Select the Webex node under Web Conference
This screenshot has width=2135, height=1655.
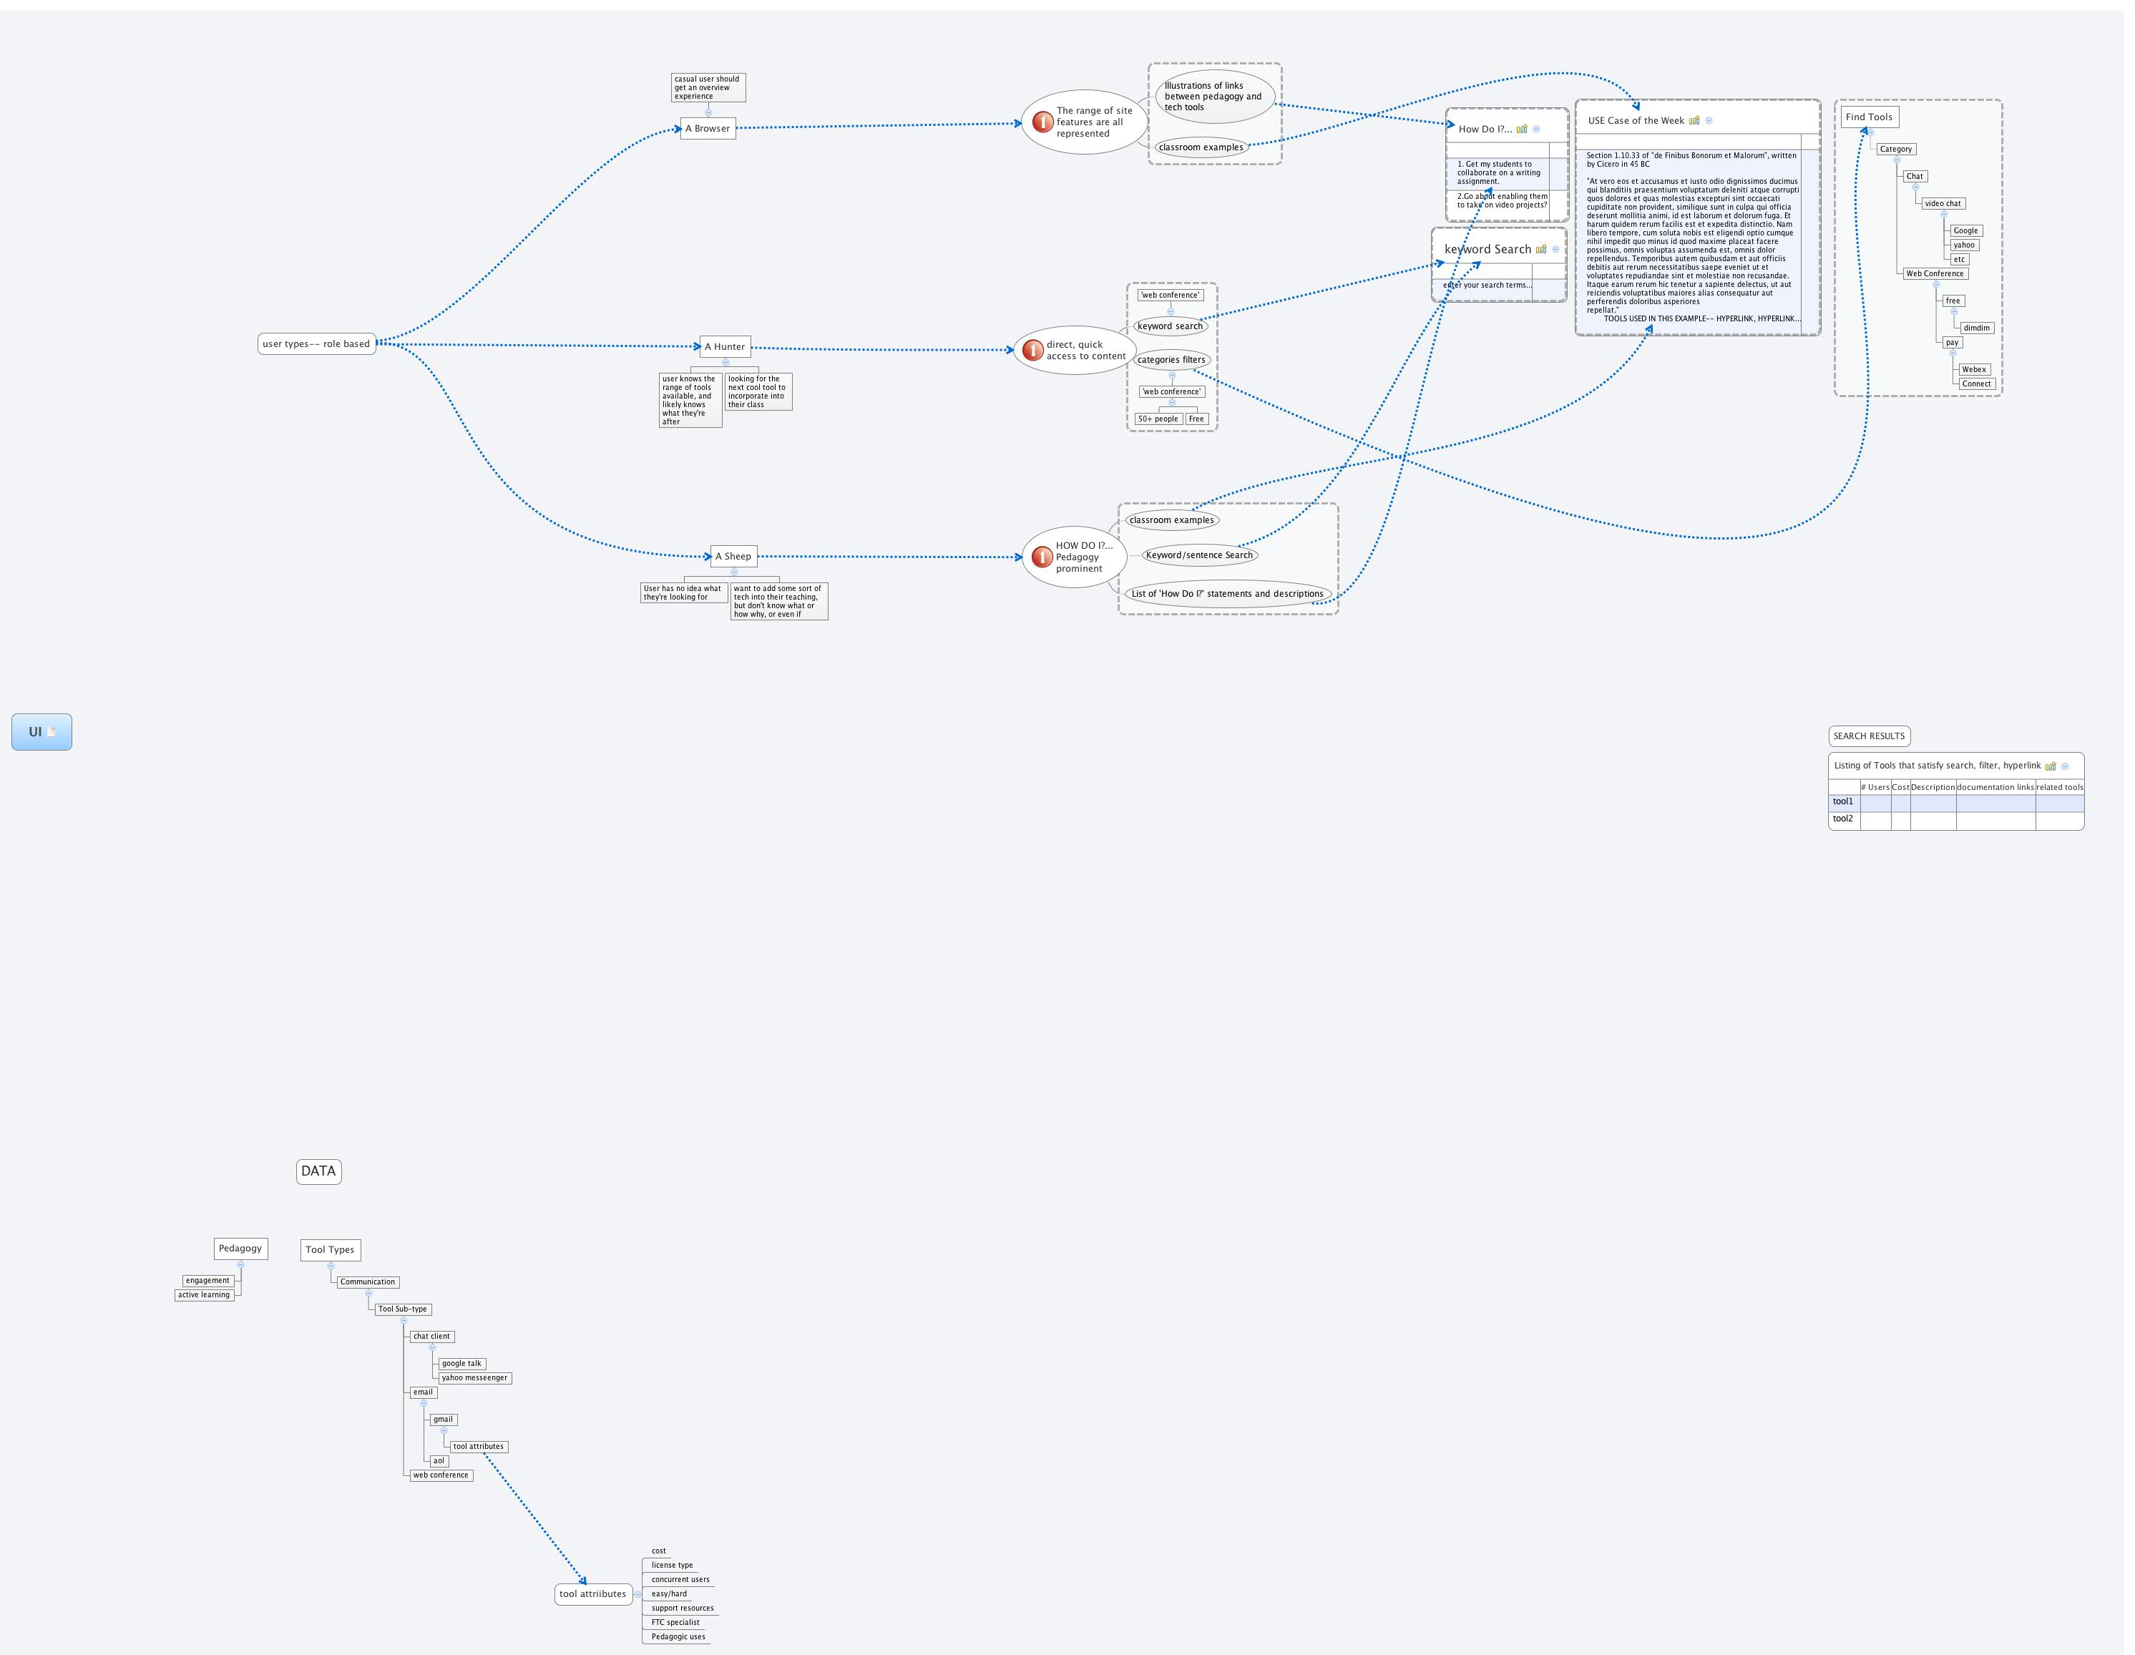coord(1974,369)
